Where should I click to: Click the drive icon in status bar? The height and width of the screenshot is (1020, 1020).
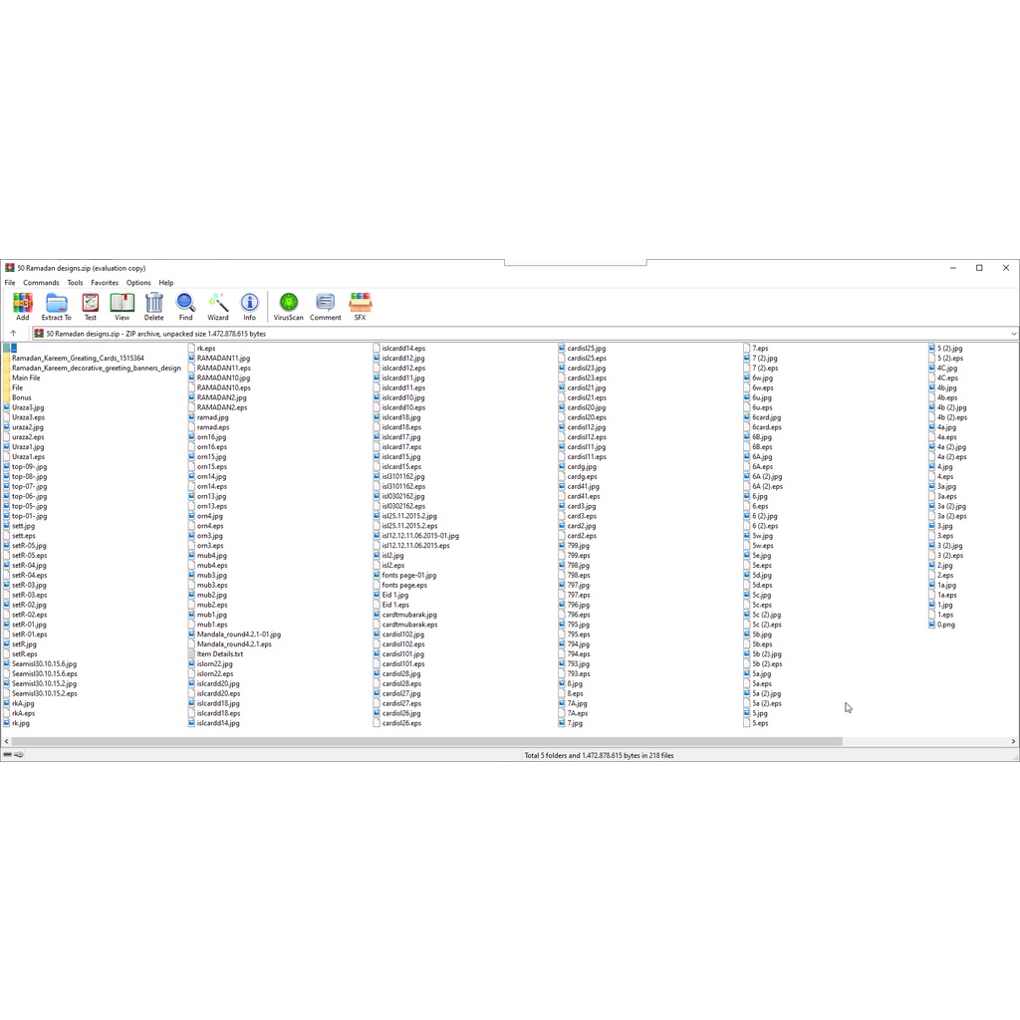8,755
